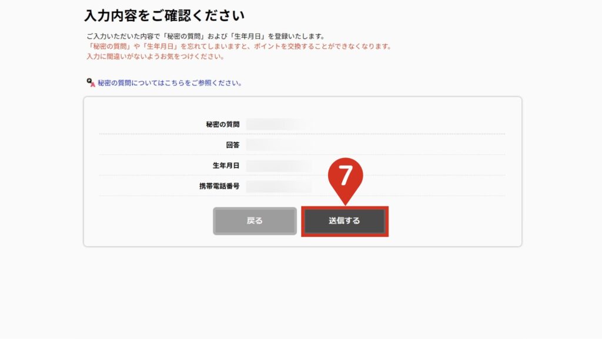The image size is (602, 339).
Task: Click the dotted separator under 携帯電話番号 row
Action: pyautogui.click(x=302, y=196)
